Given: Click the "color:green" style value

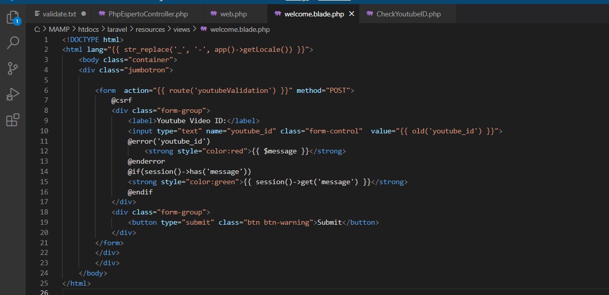Looking at the screenshot, I should click(x=213, y=182).
